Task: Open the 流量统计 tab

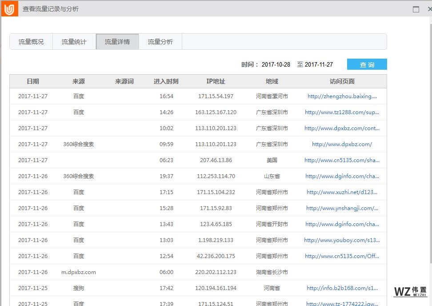Action: 74,41
